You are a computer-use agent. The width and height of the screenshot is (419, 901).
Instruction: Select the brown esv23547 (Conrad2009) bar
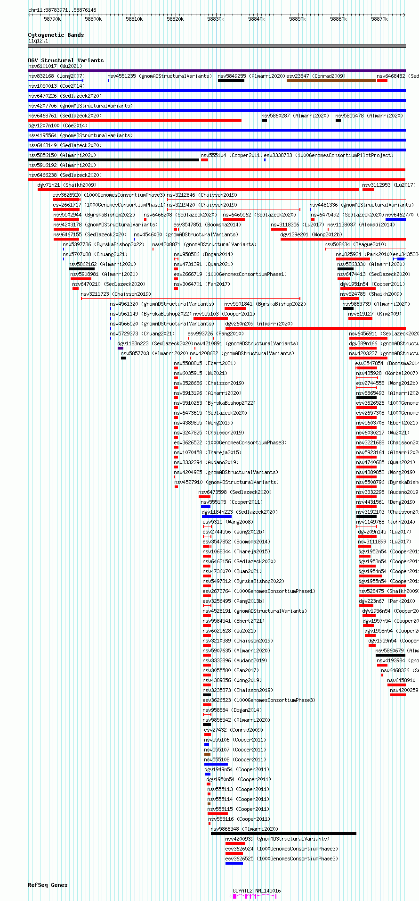(331, 81)
